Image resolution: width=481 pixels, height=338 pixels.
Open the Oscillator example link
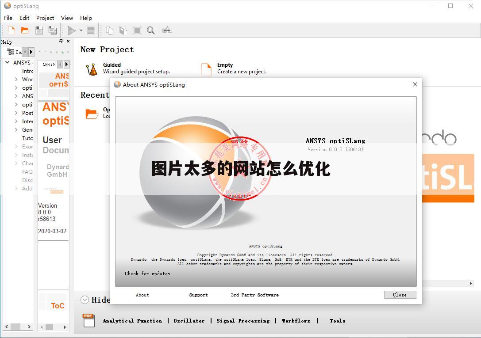click(x=189, y=321)
